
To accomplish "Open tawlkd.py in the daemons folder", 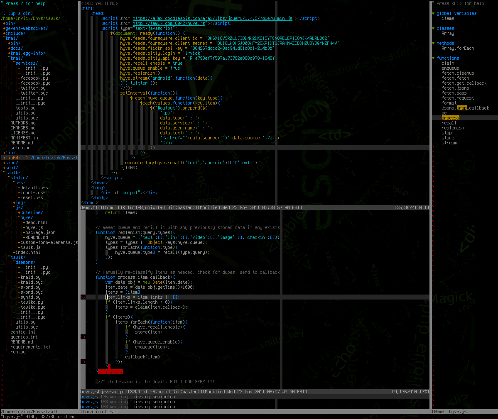I will (x=32, y=302).
